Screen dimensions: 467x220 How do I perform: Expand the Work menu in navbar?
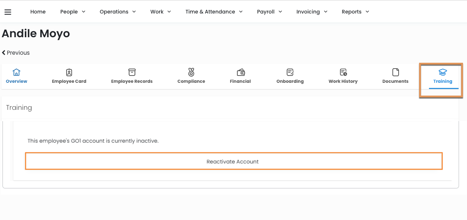(x=161, y=12)
